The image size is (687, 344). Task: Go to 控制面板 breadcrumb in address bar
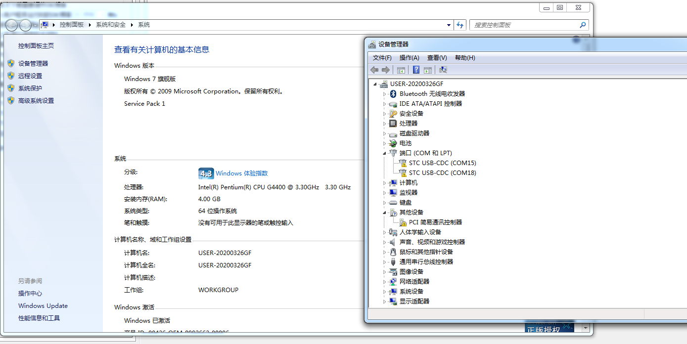(x=72, y=25)
